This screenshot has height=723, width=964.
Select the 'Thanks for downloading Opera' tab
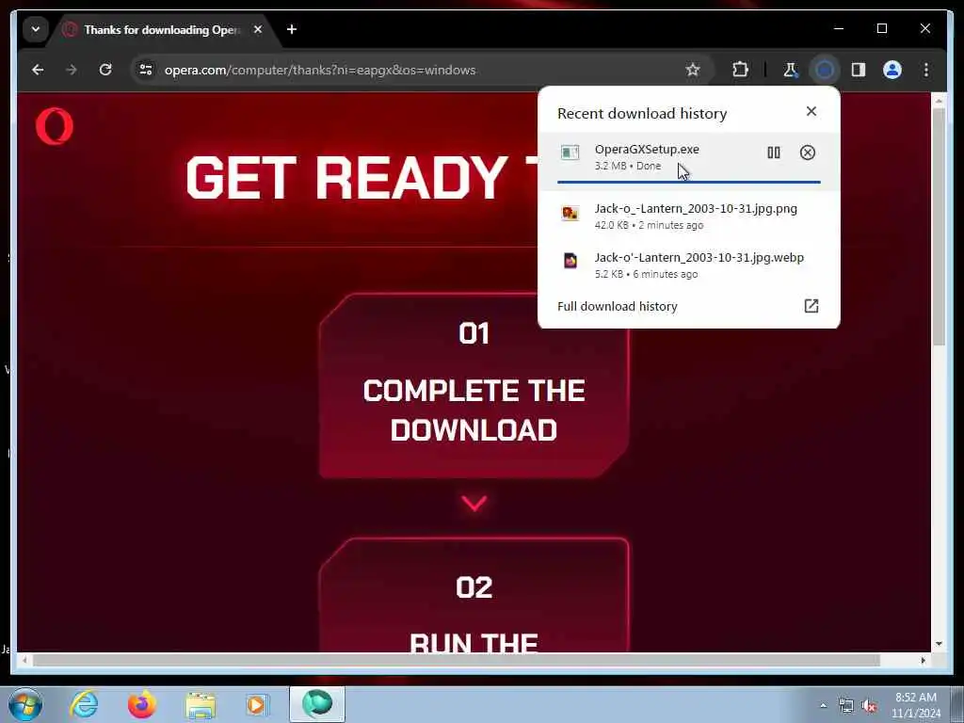tap(163, 29)
